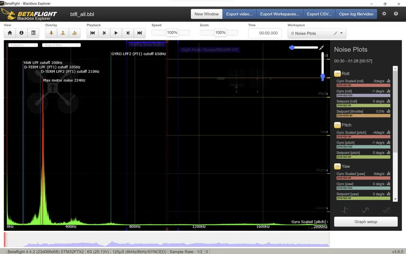
Task: Export the log as CSV
Action: tap(319, 14)
